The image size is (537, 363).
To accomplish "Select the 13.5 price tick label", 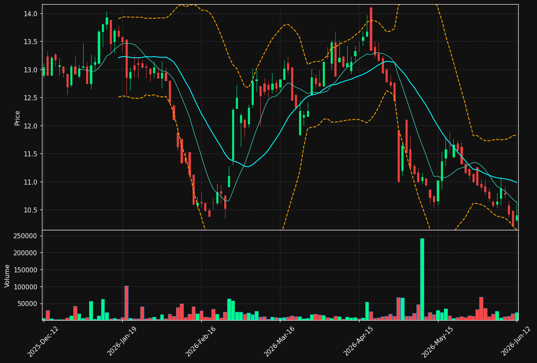I will [x=31, y=42].
